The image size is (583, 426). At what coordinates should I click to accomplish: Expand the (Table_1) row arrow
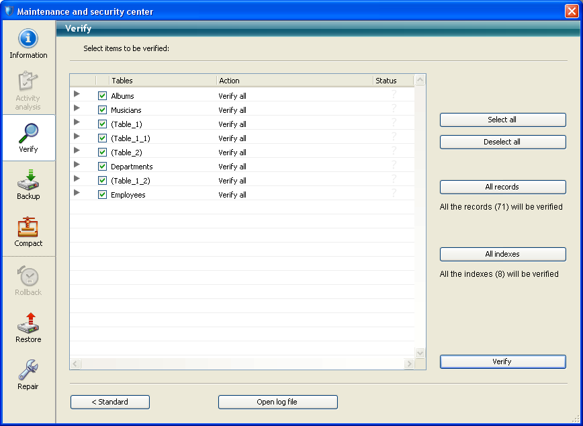pos(77,122)
